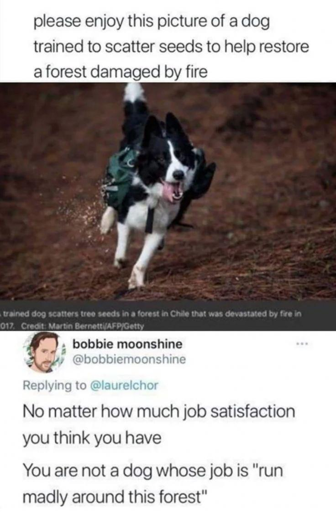The height and width of the screenshot is (515, 336).
Task: Click the line 'you think you have'
Action: 92,438
